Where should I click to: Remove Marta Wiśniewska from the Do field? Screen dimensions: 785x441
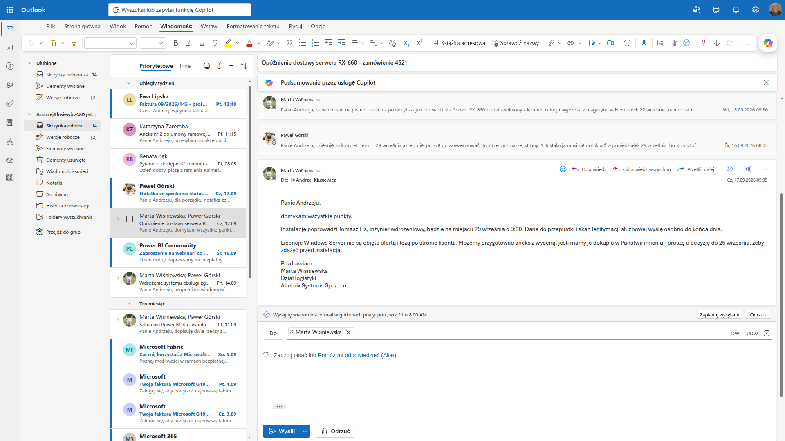348,332
